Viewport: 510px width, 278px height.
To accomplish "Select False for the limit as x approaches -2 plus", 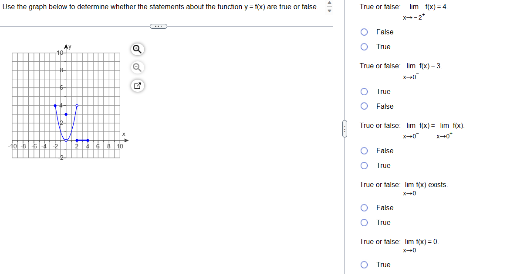I will [x=364, y=32].
